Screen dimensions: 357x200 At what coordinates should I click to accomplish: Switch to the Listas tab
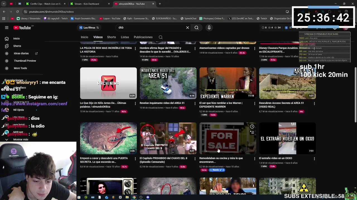click(x=125, y=37)
